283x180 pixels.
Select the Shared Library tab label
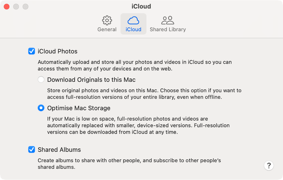[x=168, y=29]
